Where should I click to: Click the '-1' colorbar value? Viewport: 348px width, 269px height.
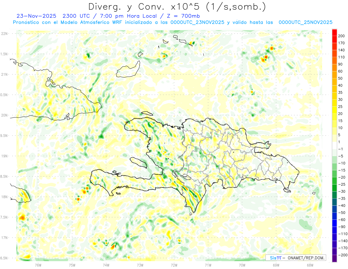click(341, 149)
